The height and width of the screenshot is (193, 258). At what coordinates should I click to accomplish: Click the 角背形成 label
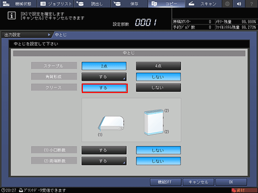54,77
